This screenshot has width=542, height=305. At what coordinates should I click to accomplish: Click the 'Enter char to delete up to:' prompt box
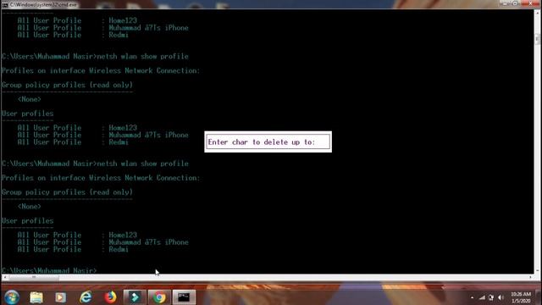click(268, 141)
